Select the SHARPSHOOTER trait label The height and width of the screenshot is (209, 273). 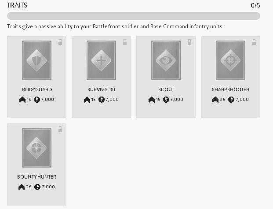[230, 90]
